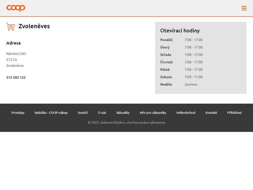Click the Zvoleněves store heading

pos(34,26)
